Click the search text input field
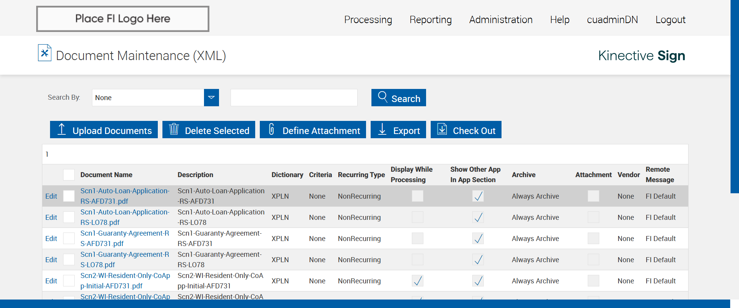The height and width of the screenshot is (308, 739). 294,97
